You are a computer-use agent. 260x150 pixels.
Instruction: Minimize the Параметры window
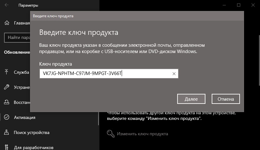click(224, 5)
